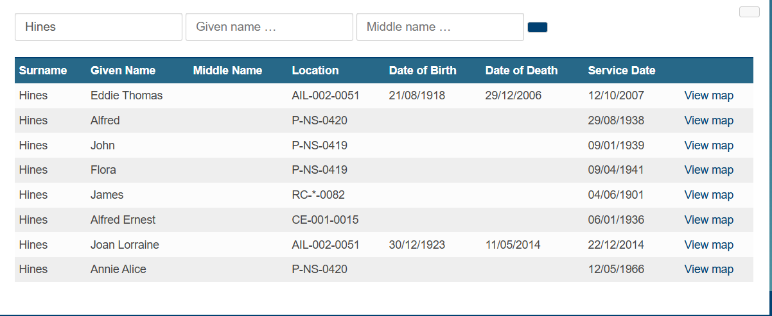This screenshot has height=316, width=772.
Task: Click the Surname column header
Action: (43, 71)
